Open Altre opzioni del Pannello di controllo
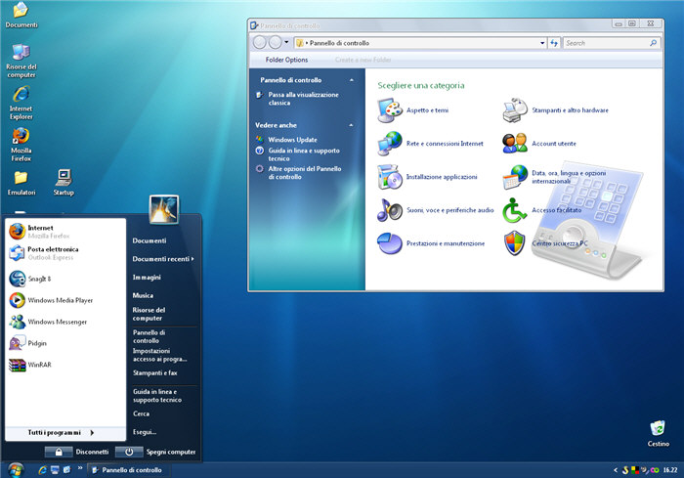This screenshot has width=684, height=478. pyautogui.click(x=305, y=173)
